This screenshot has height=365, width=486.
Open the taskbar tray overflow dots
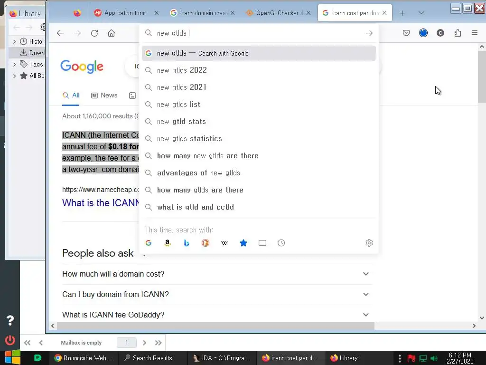coord(400,358)
